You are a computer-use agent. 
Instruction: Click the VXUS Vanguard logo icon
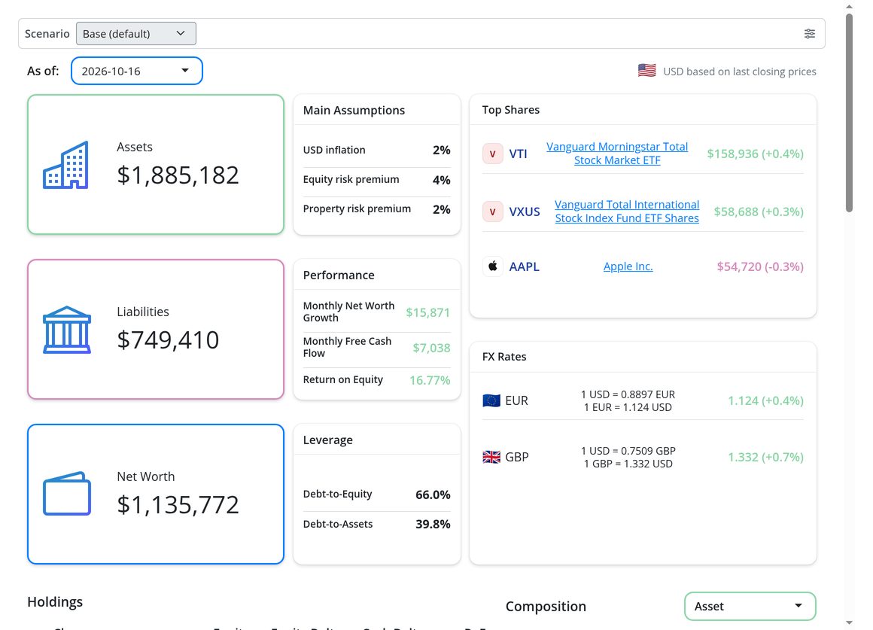pos(492,212)
